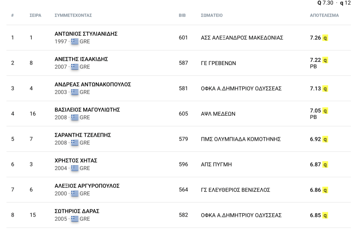Image resolution: width=357 pixels, height=229 pixels.
Task: Click the ΣΩΜΑΤΕΙΟ column header
Action: tap(212, 15)
